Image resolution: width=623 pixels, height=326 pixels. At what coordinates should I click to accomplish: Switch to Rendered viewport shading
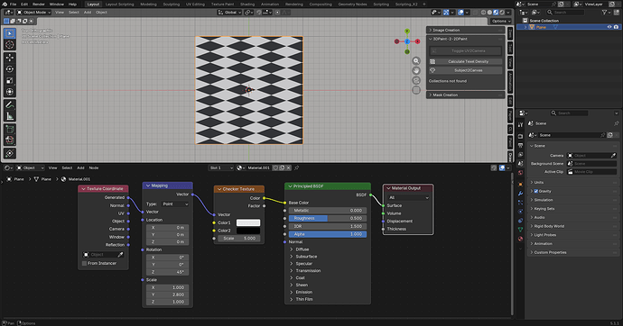click(x=502, y=13)
